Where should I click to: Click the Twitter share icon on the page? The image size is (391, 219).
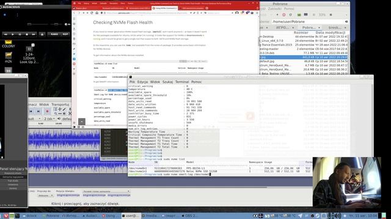click(74, 54)
